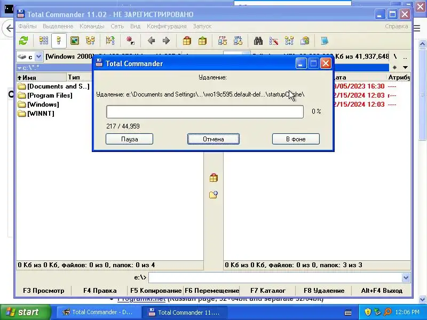
Task: Show the directory tree view icon
Action: click(x=90, y=41)
